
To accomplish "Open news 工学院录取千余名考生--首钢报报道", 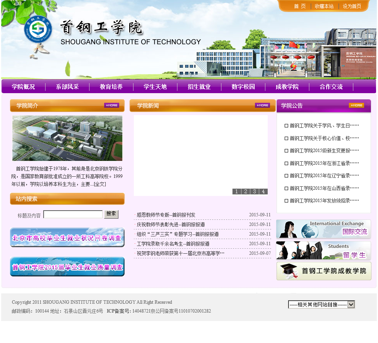I will tap(173, 244).
